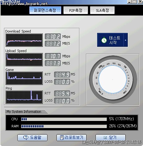Image resolution: width=143 pixels, height=146 pixels.
Task: Select the SLA측정 tab
Action: pos(102,10)
